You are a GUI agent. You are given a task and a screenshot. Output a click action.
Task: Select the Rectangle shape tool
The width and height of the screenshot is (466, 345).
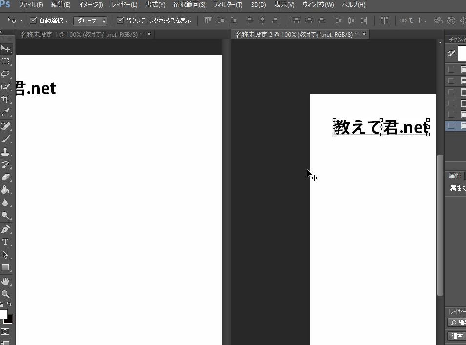[5, 267]
